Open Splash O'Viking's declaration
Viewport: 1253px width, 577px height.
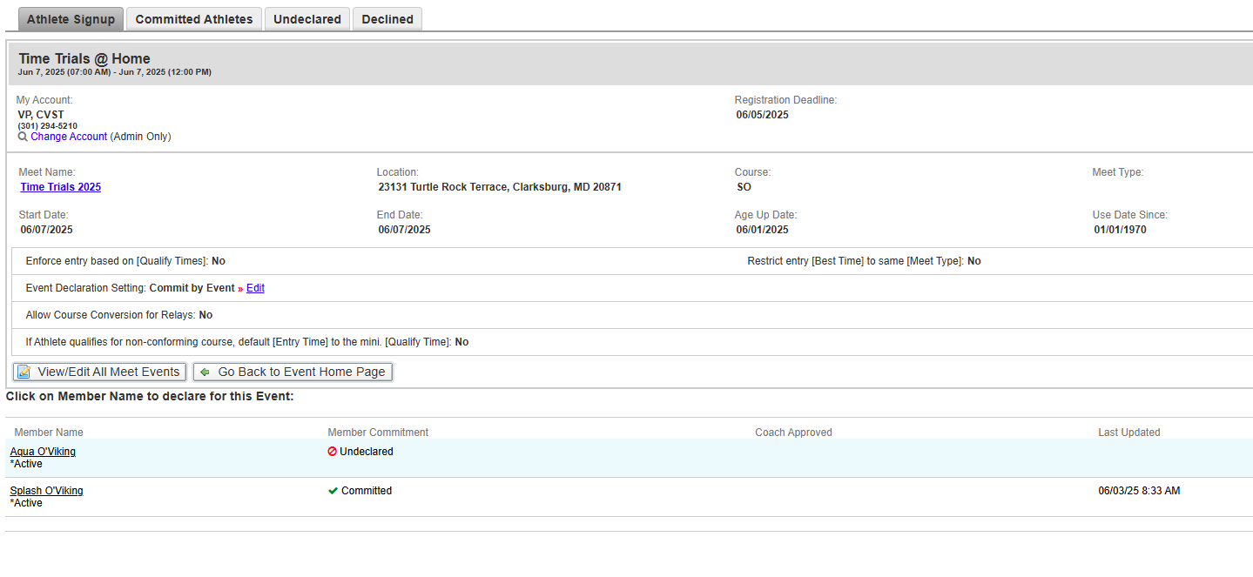[x=46, y=491]
